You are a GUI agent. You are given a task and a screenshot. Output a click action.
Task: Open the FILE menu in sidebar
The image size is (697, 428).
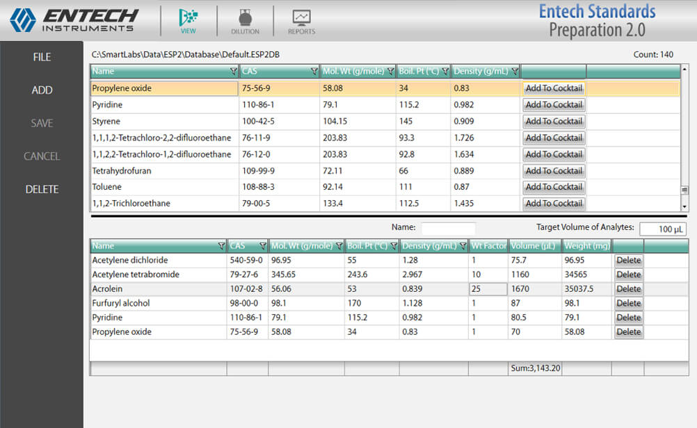coord(42,57)
